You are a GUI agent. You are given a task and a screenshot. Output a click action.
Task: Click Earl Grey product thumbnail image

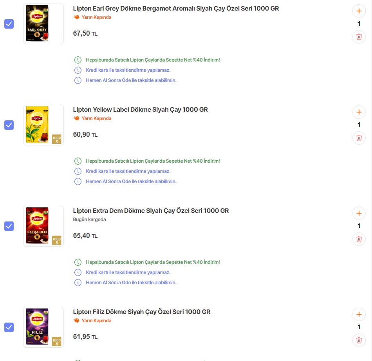tap(43, 24)
